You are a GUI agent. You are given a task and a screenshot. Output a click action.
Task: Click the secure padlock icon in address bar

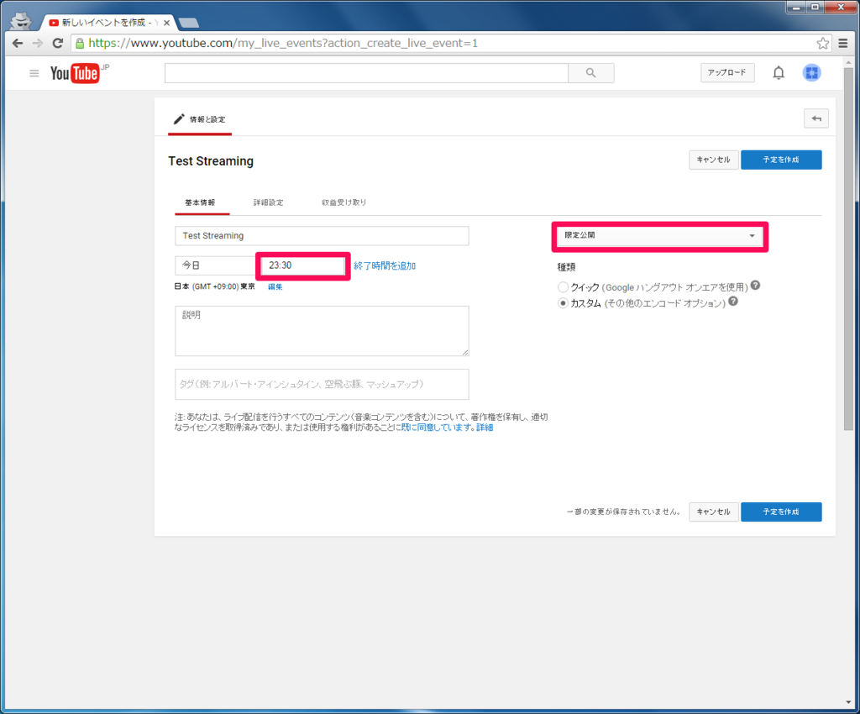pos(80,44)
